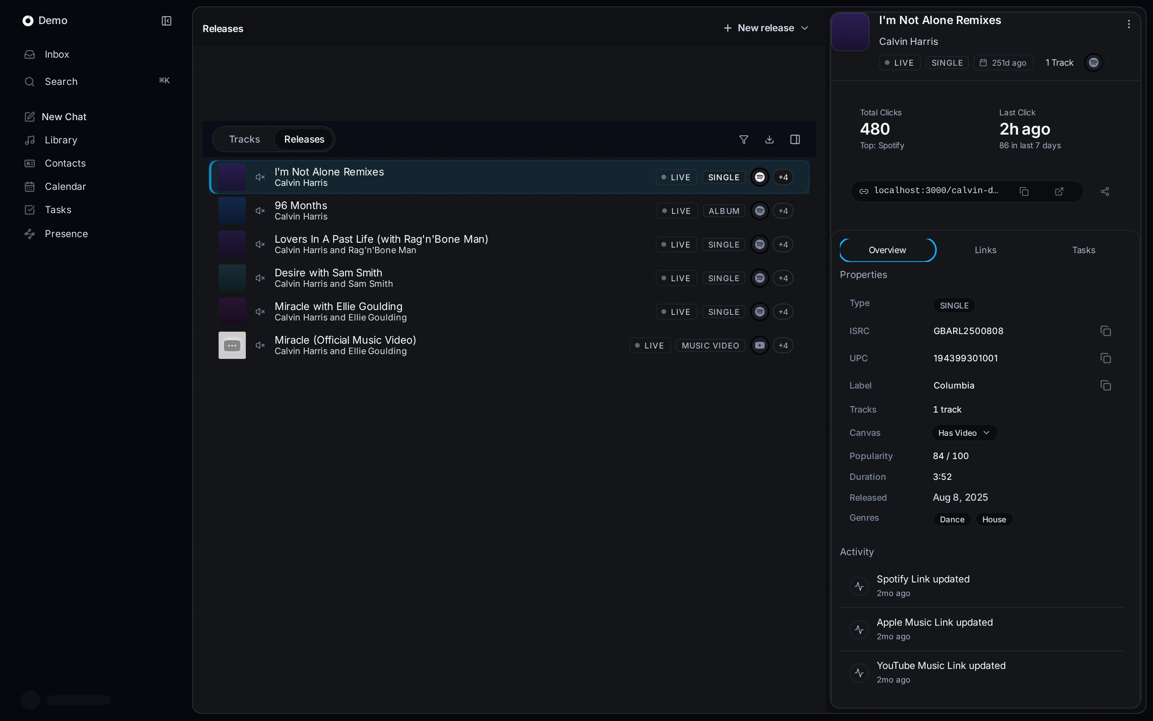Click the Total Clicks 480 value
Screen dimensions: 1153x721
point(875,129)
